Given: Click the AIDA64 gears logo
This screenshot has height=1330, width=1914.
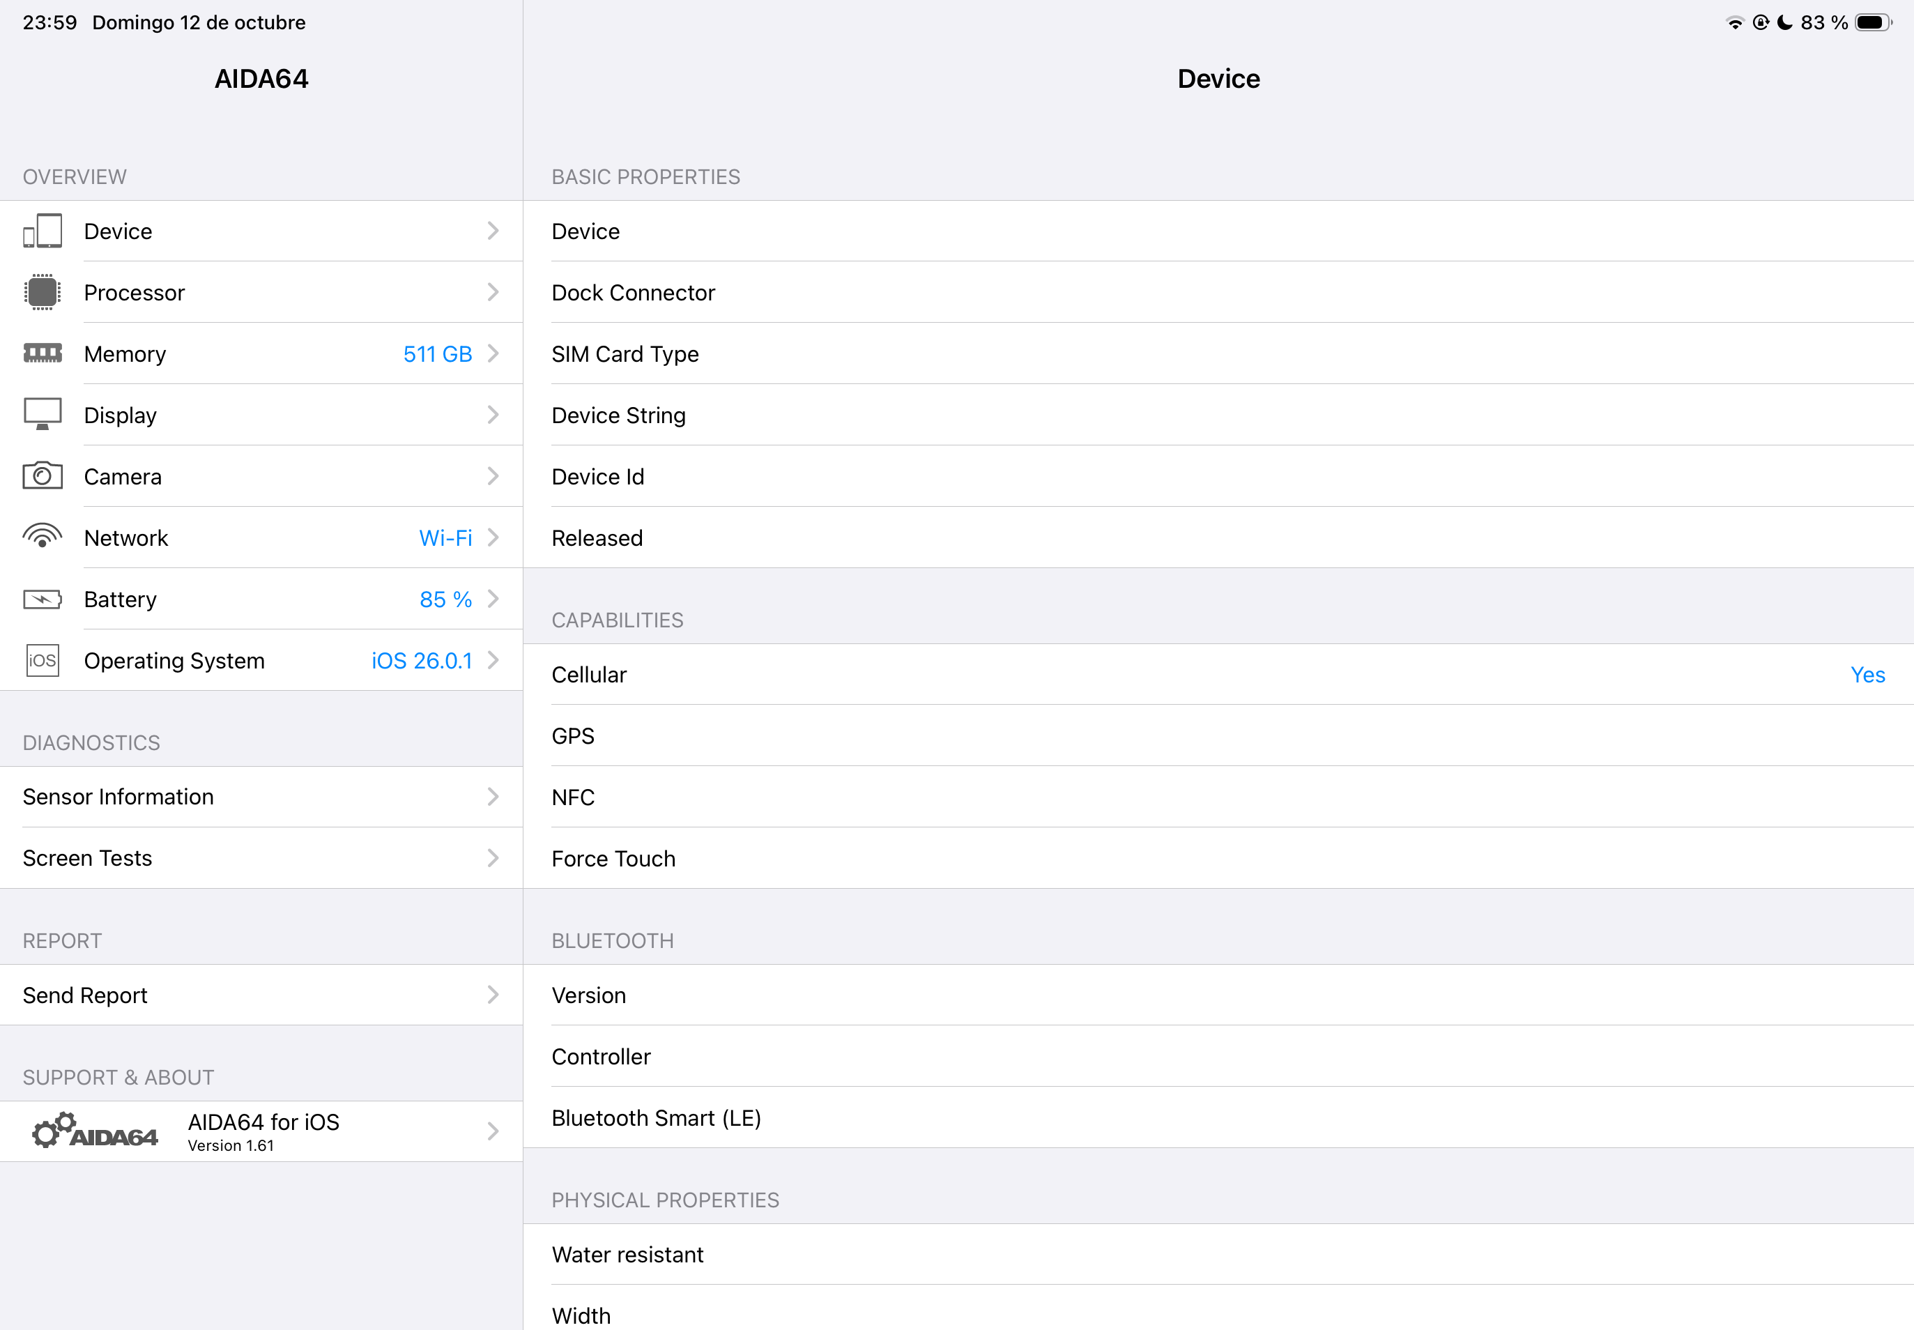Looking at the screenshot, I should 94,1131.
